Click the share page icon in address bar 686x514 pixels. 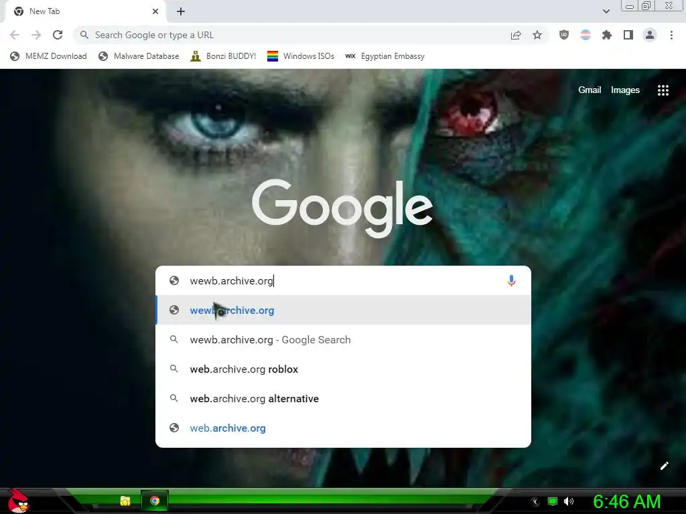516,35
